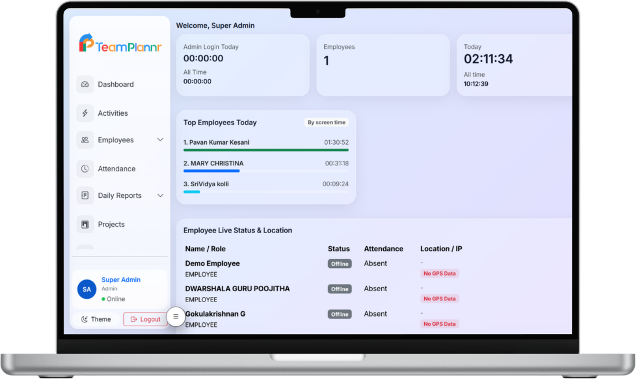Click the Attendance clock icon
The height and width of the screenshot is (379, 636).
[x=85, y=169]
